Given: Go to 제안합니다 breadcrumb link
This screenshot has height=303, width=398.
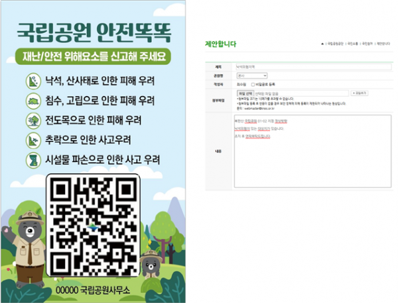Looking at the screenshot, I should tap(384, 42).
